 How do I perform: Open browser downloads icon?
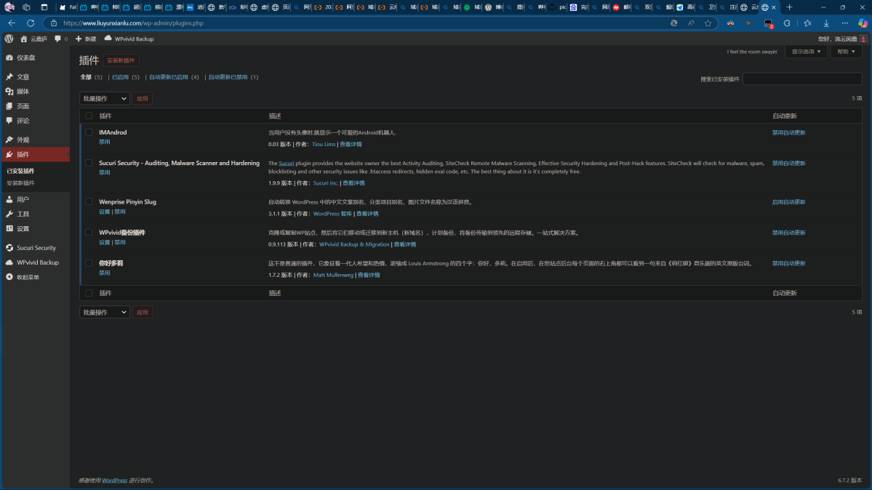coord(826,23)
